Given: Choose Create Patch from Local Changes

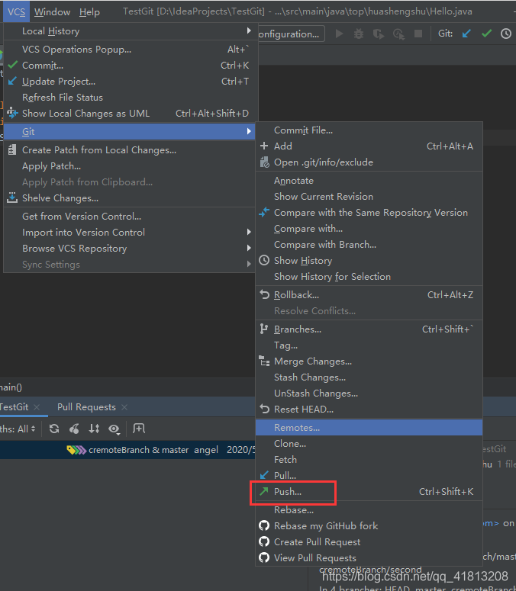Looking at the screenshot, I should (129, 150).
